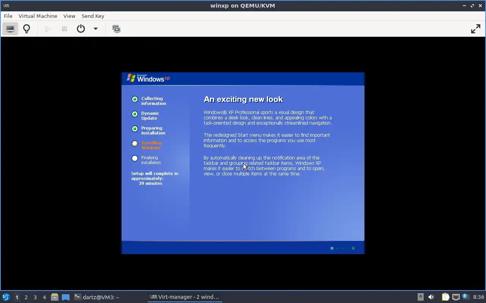Switch console to fullscreen mode
The width and height of the screenshot is (486, 303).
point(476,29)
